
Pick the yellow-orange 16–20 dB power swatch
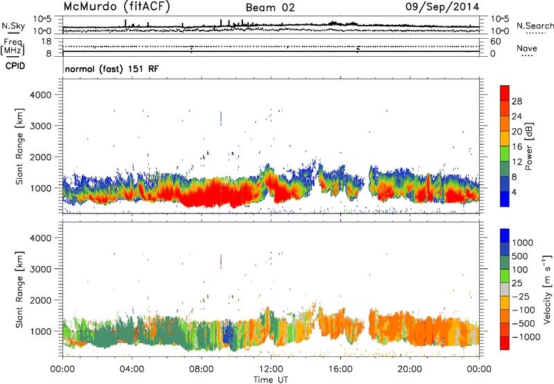coord(505,139)
